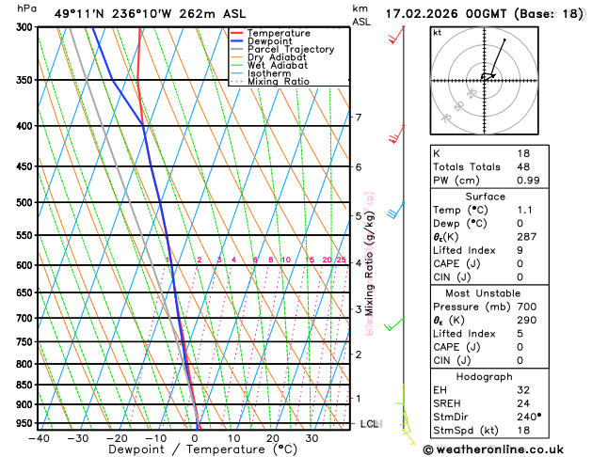Click the 300 hPa pressure label
The height and width of the screenshot is (457, 592).
click(26, 27)
